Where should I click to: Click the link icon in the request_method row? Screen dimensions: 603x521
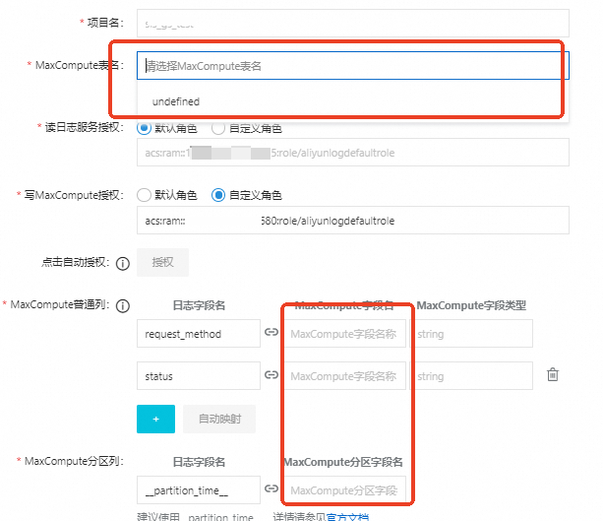[271, 332]
